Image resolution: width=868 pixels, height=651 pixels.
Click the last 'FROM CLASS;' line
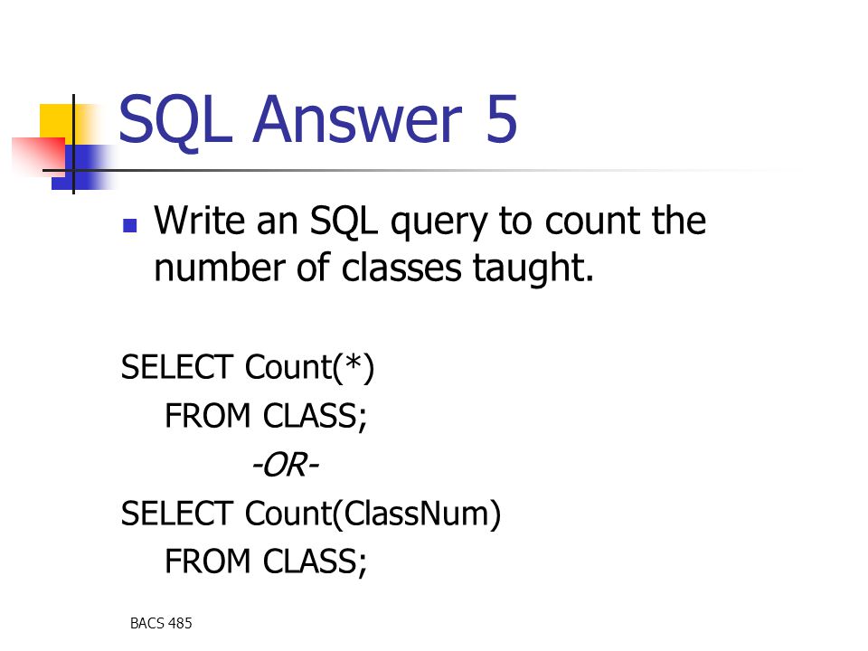tap(266, 561)
